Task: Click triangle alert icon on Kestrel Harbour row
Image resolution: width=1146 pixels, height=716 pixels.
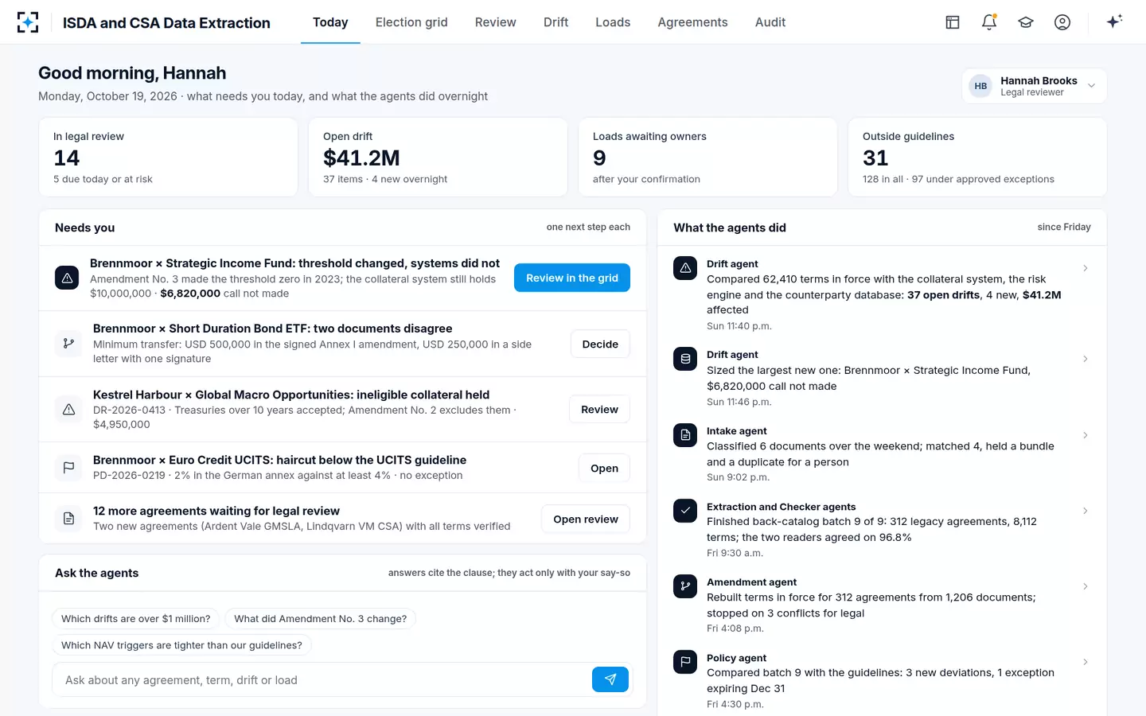Action: [69, 409]
